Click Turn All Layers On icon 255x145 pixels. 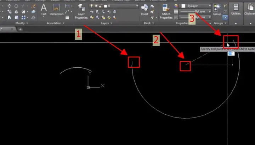pyautogui.click(x=92, y=17)
